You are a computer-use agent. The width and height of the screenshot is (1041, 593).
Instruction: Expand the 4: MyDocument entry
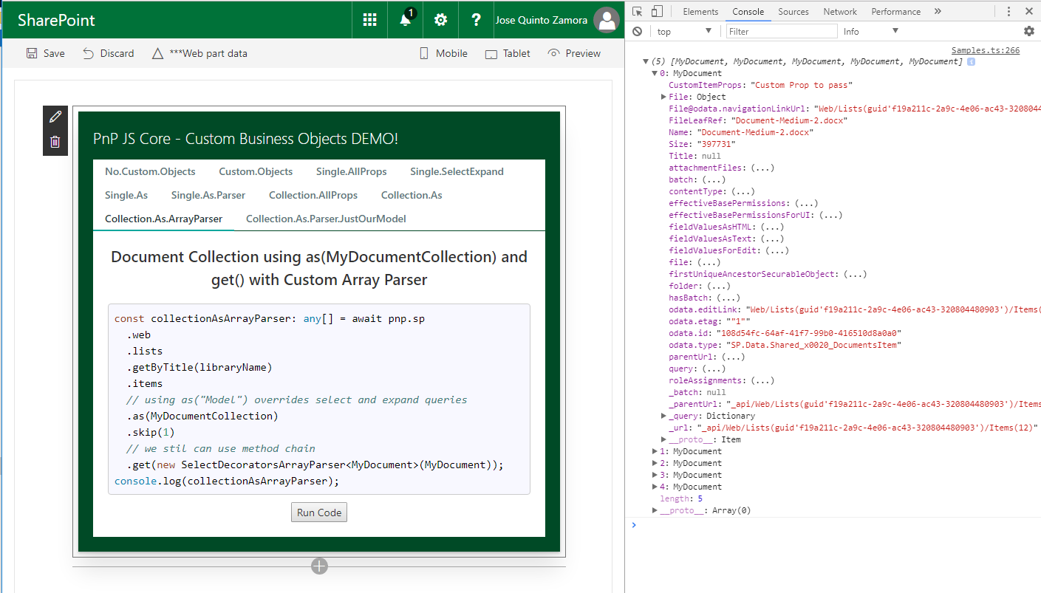click(655, 487)
